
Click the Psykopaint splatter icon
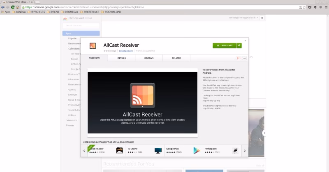point(235,150)
